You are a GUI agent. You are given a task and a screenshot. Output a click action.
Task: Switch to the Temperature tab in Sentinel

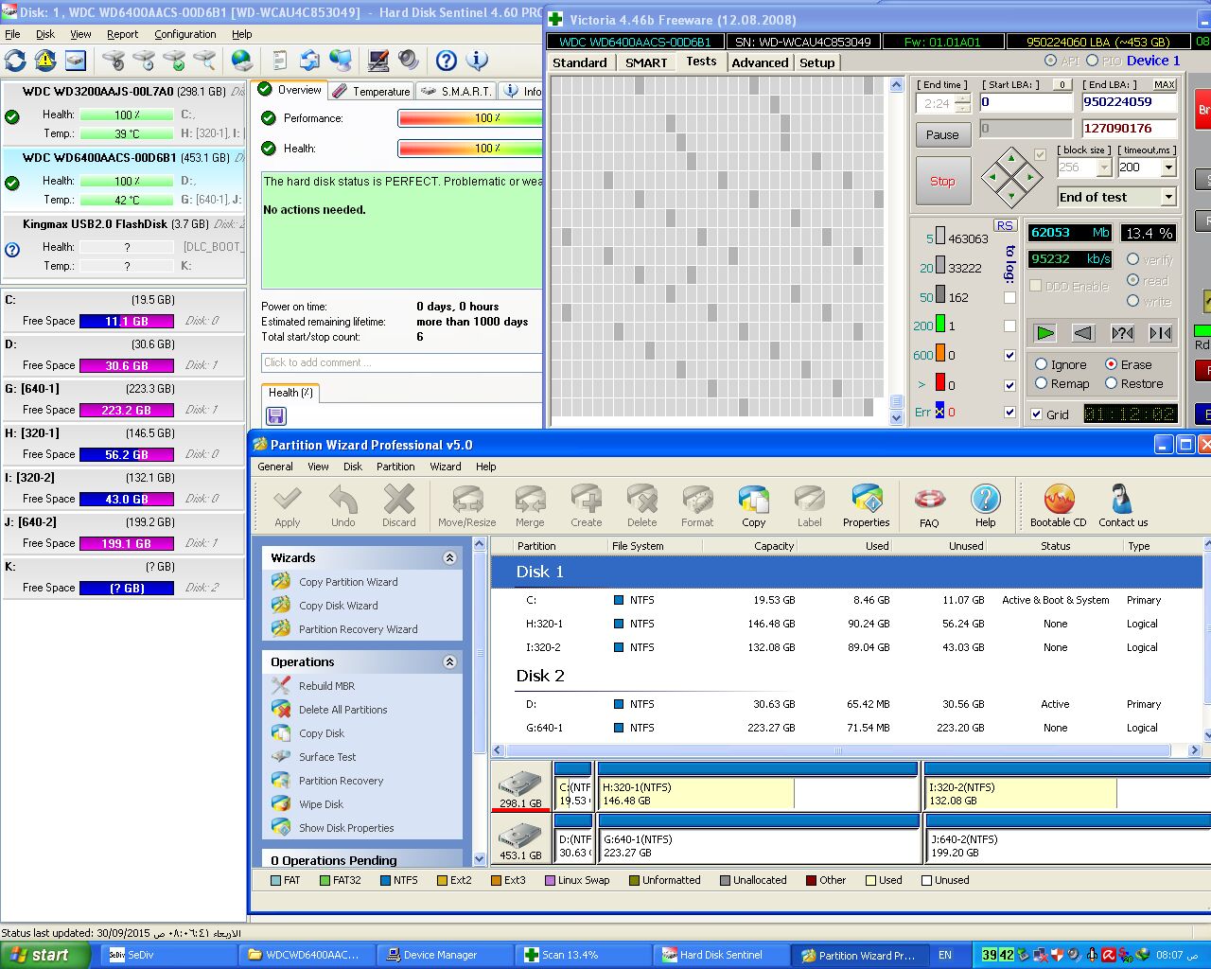point(371,91)
